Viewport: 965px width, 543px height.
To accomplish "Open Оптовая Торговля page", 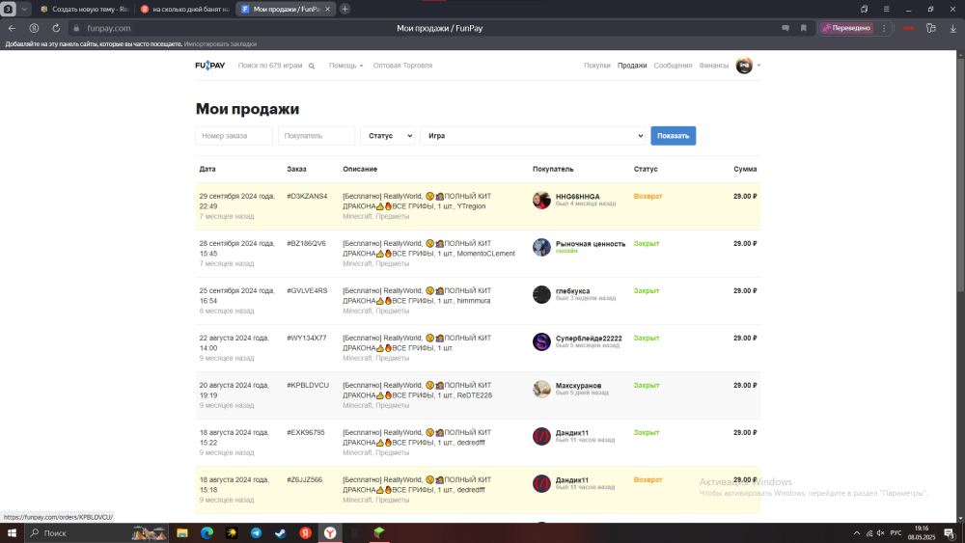I will [402, 66].
